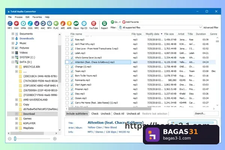Pick the WMA format icon
225x150 pixels.
[x=23, y=24]
